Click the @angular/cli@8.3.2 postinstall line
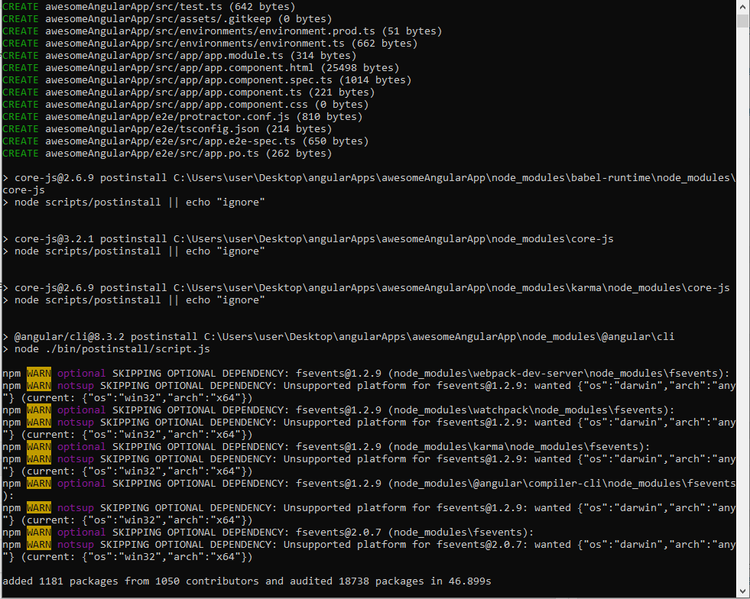The width and height of the screenshot is (750, 599). pyautogui.click(x=339, y=336)
